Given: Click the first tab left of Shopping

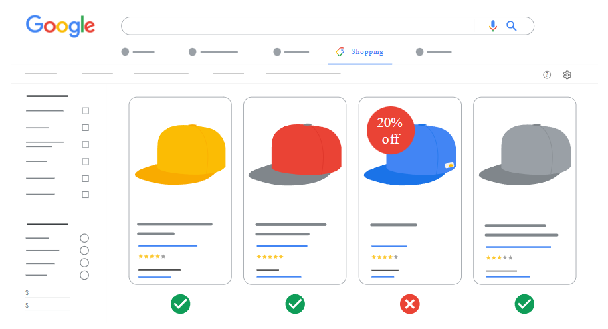Looking at the screenshot, I should pos(291,52).
